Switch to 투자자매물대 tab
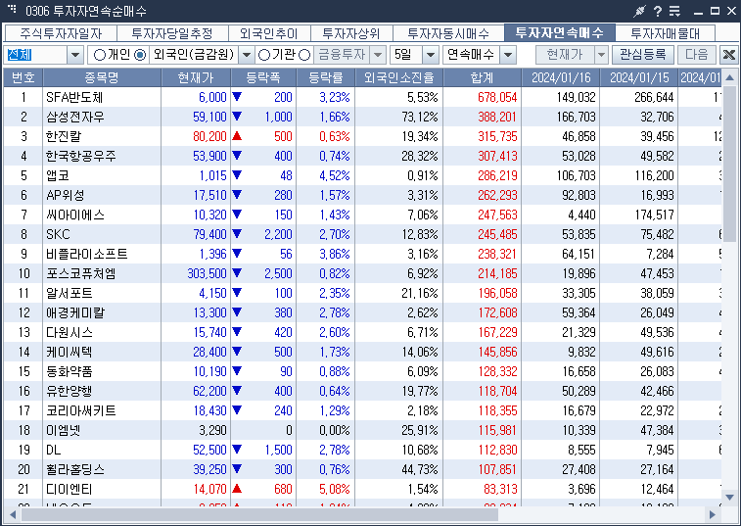The height and width of the screenshot is (526, 741). click(x=665, y=33)
